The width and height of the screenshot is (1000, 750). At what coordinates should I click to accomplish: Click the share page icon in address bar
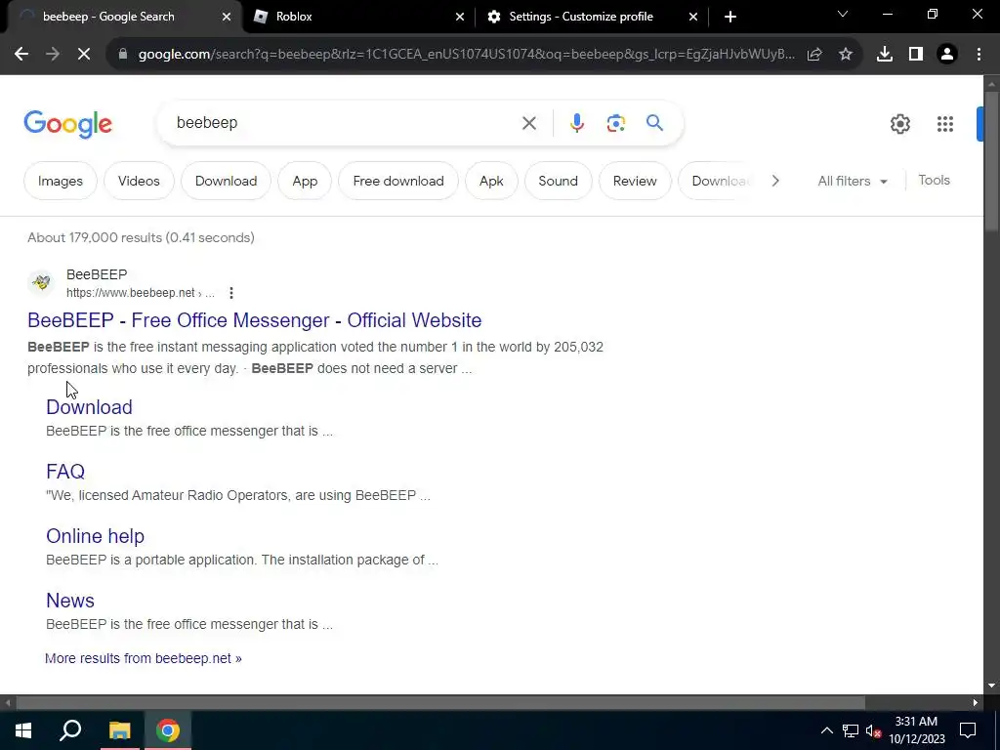click(x=814, y=55)
